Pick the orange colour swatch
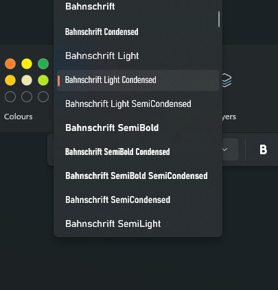Viewport: 278px width, 290px height. tap(10, 64)
